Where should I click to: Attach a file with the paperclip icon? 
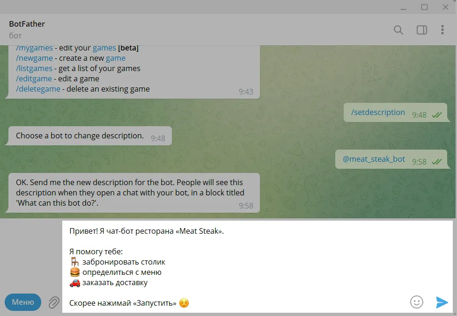54,302
